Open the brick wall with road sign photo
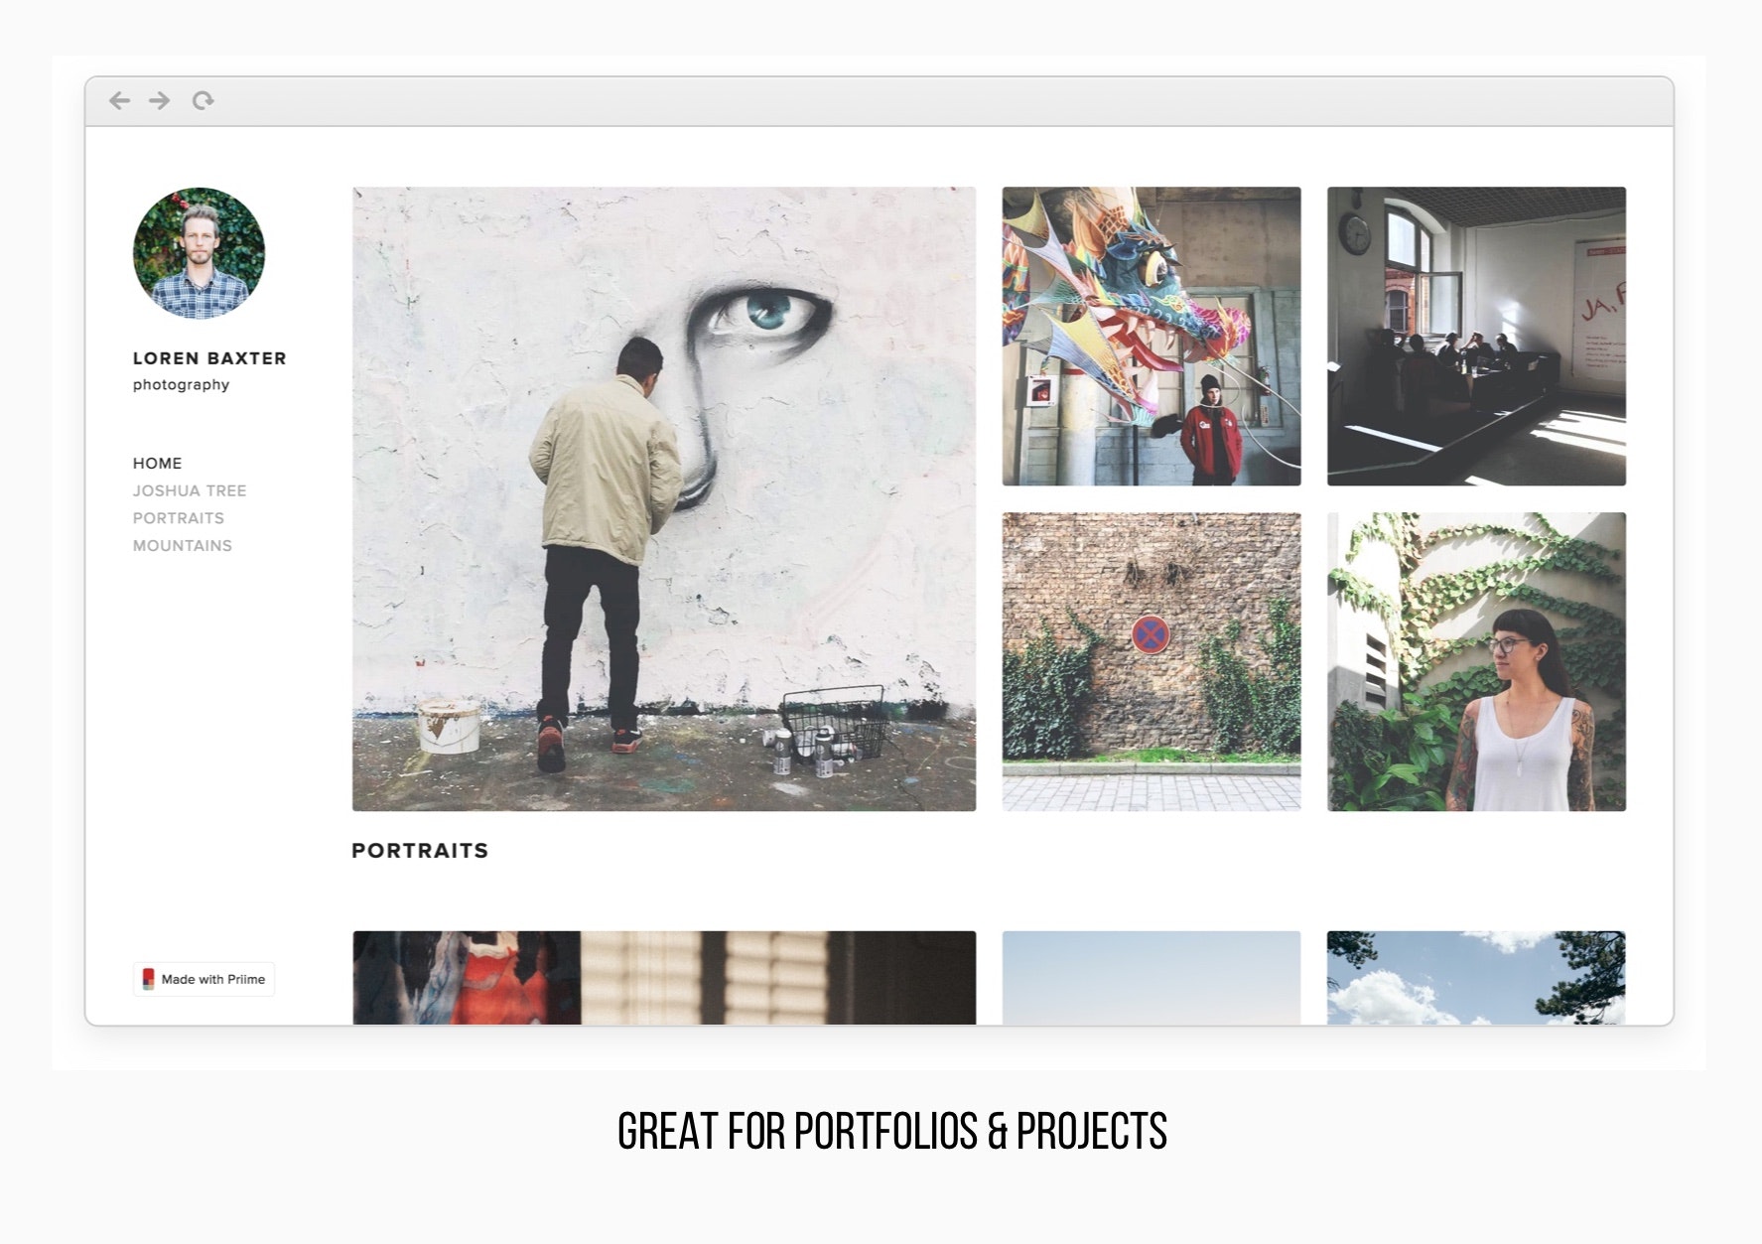Viewport: 1762px width, 1244px height. [x=1152, y=662]
